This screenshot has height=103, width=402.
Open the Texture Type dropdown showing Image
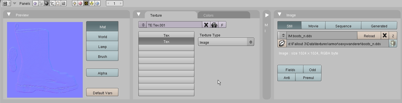(x=226, y=42)
